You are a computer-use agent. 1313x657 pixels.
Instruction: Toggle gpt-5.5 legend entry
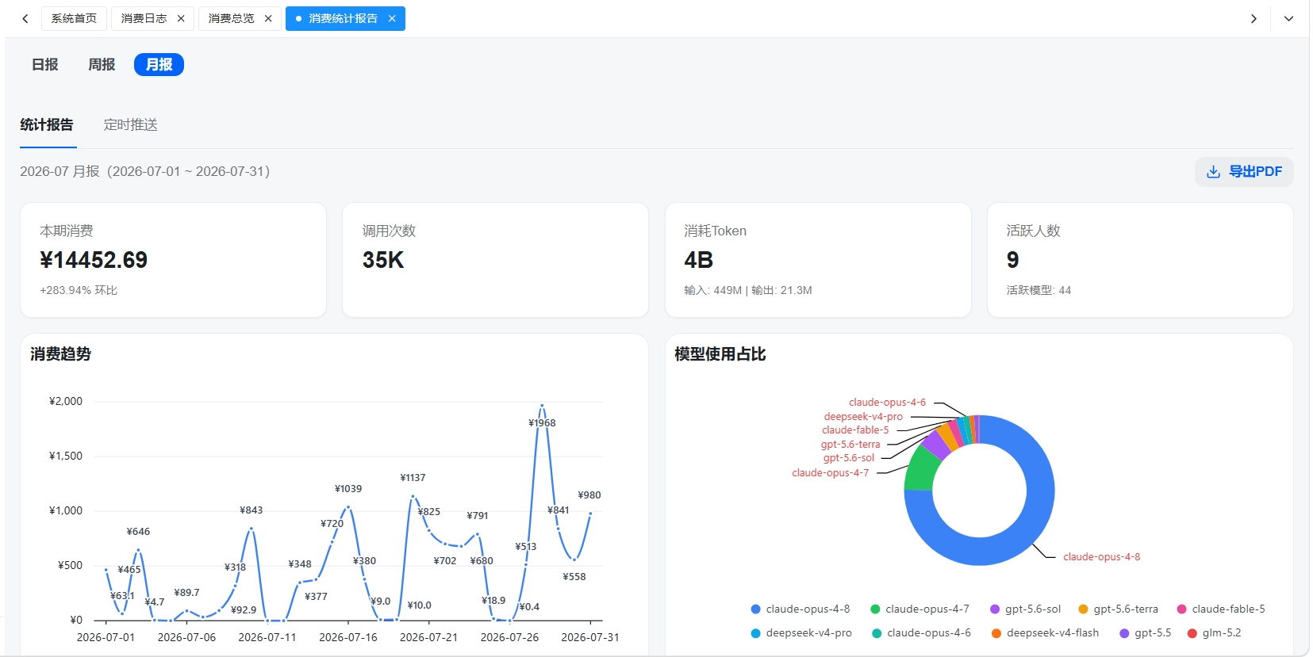coord(1145,633)
